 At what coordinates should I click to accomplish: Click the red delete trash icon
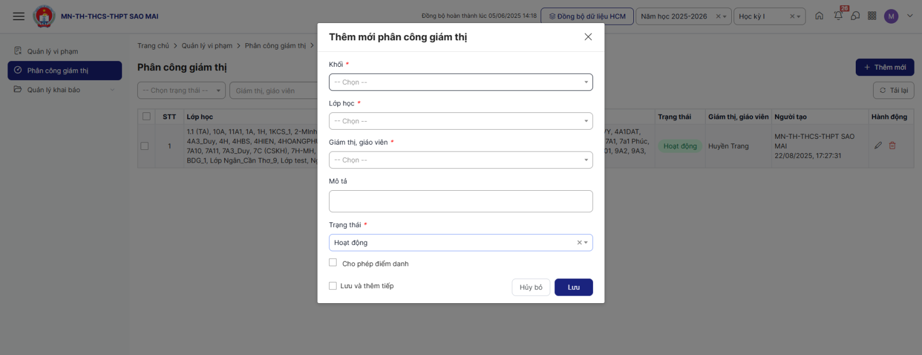pyautogui.click(x=892, y=146)
